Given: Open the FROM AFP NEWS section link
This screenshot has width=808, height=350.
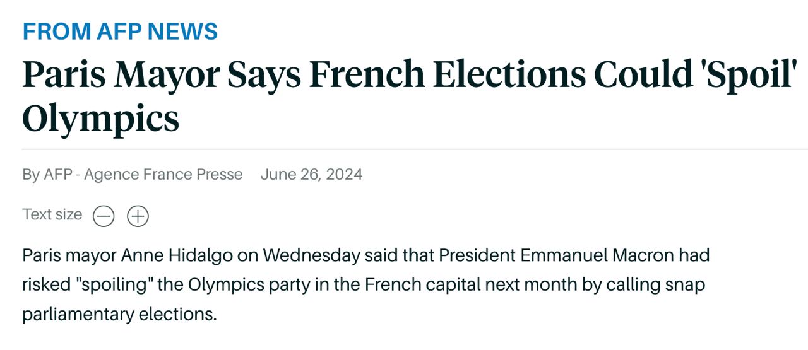Looking at the screenshot, I should coord(120,32).
